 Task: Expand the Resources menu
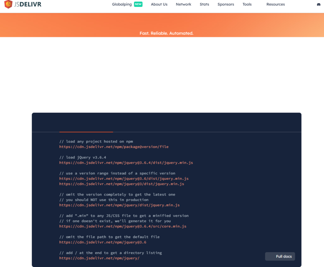click(276, 4)
